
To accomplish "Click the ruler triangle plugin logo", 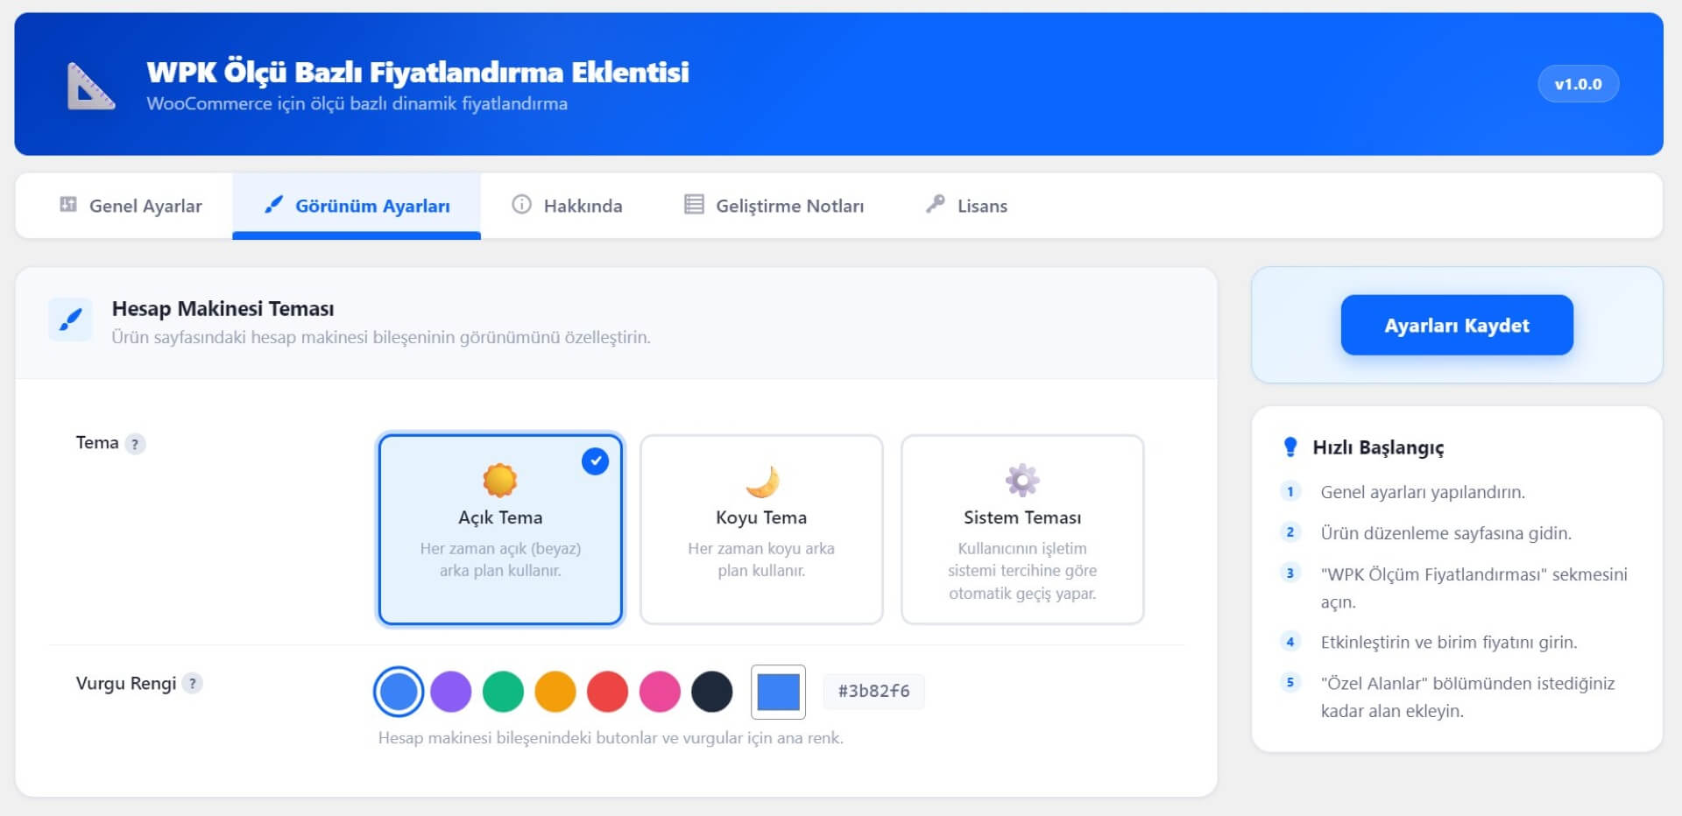I will (90, 85).
